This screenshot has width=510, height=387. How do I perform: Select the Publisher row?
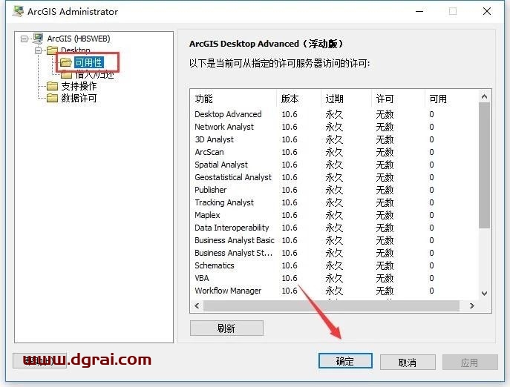click(x=334, y=190)
